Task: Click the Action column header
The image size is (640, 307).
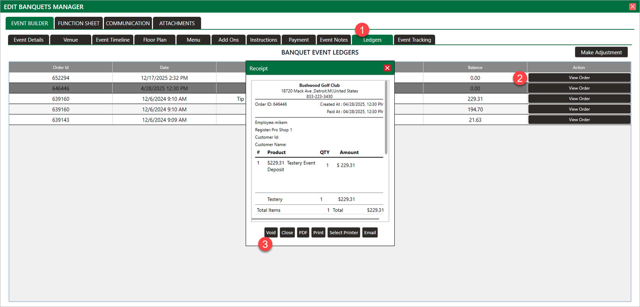Action: click(x=579, y=68)
